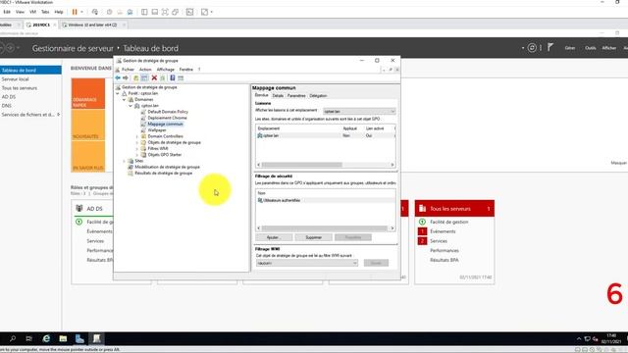This screenshot has height=353, width=628.
Task: Expand the Objets GPO Starter node
Action: coord(137,155)
